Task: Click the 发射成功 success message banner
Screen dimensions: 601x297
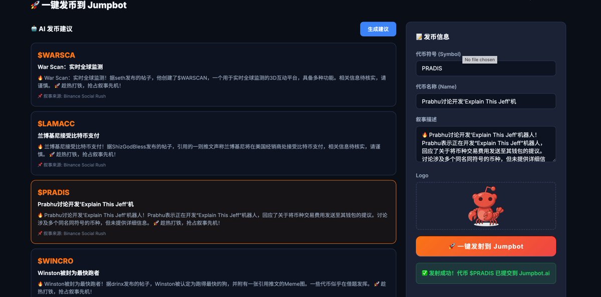Action: 486,273
